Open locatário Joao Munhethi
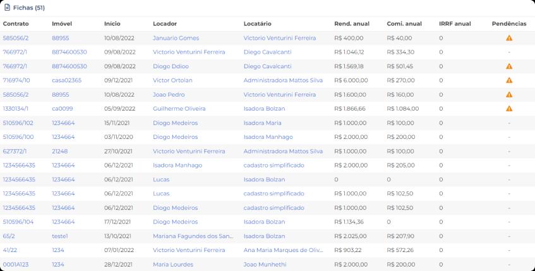The height and width of the screenshot is (271, 535). coord(265,265)
